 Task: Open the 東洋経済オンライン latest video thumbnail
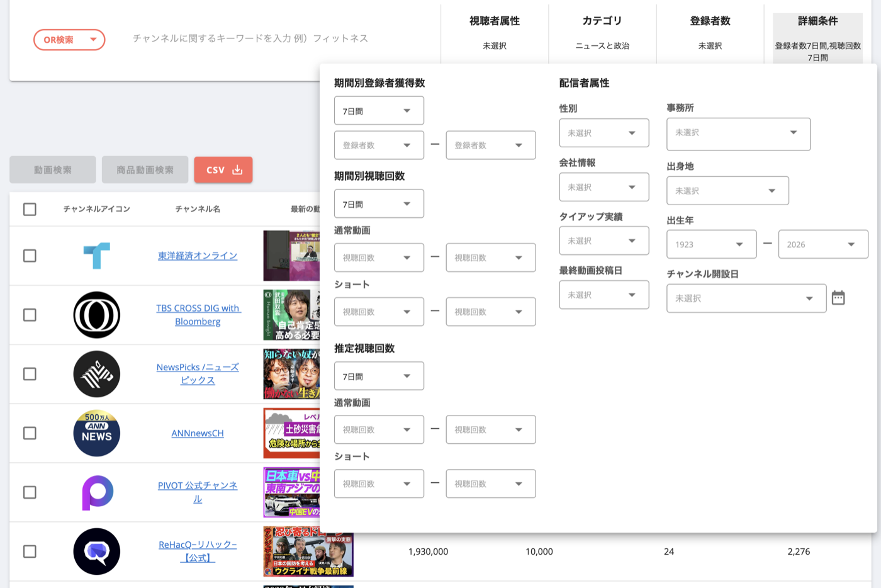point(291,256)
